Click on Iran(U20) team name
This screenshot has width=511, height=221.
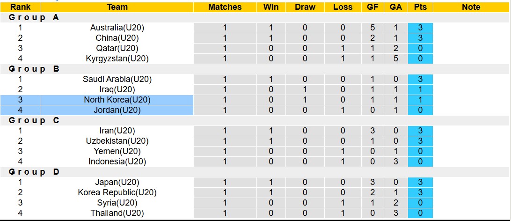pos(117,131)
